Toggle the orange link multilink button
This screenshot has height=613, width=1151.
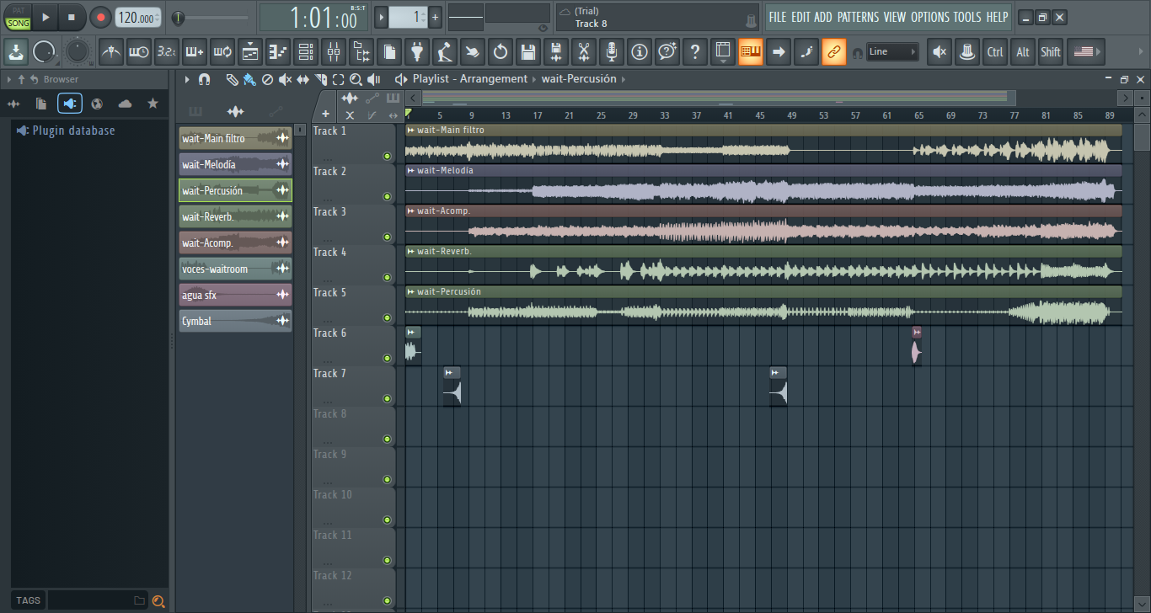833,52
